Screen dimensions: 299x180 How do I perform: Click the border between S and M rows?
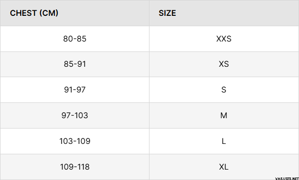(x=149, y=103)
